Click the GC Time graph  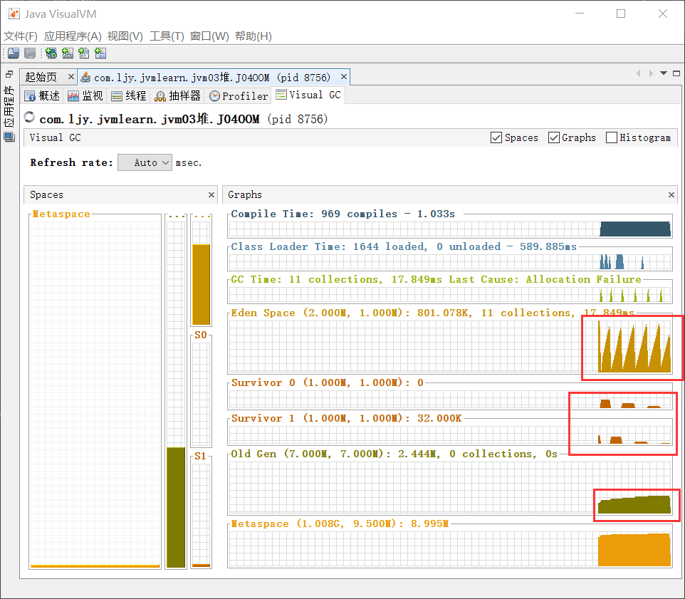[450, 295]
